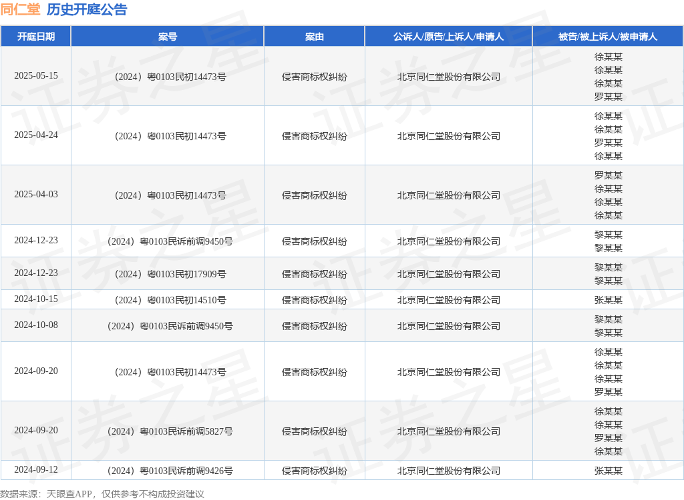
Task: Select the 案由 column header
Action: click(x=315, y=37)
